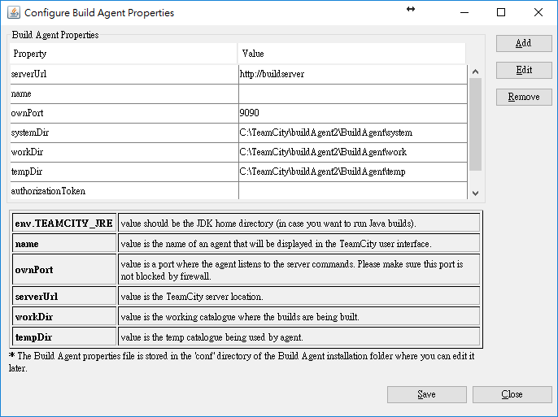The height and width of the screenshot is (417, 558).
Task: Click the Edit property button
Action: (x=524, y=70)
